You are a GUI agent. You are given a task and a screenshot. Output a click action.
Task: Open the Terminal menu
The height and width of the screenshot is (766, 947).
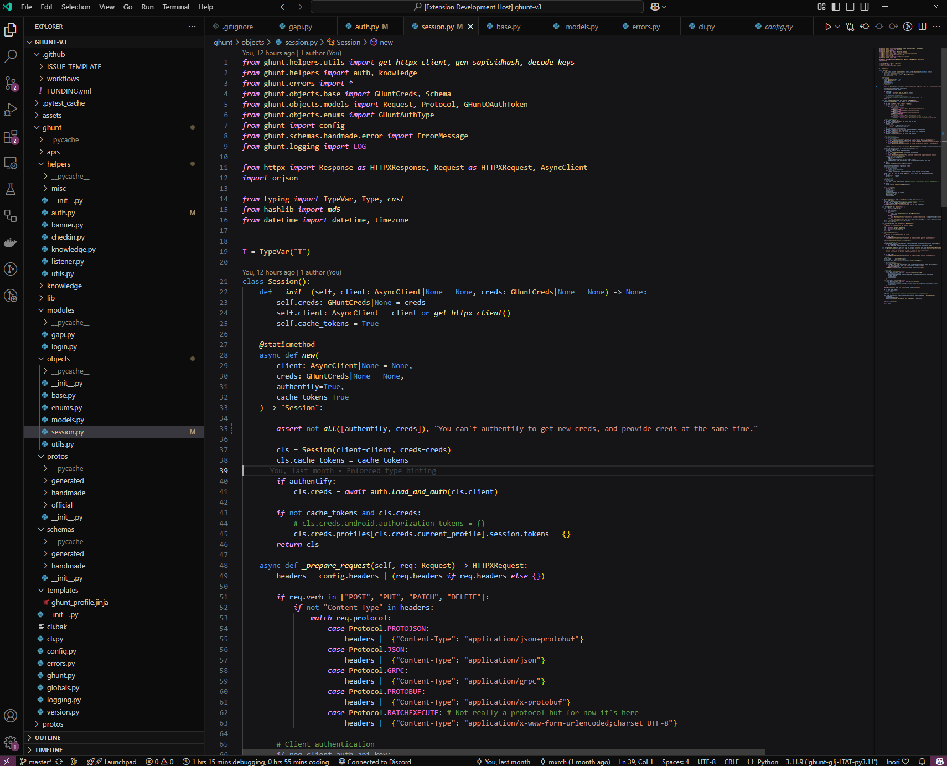(x=176, y=7)
